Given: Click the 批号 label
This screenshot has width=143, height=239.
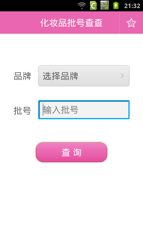Looking at the screenshot, I should (22, 111).
